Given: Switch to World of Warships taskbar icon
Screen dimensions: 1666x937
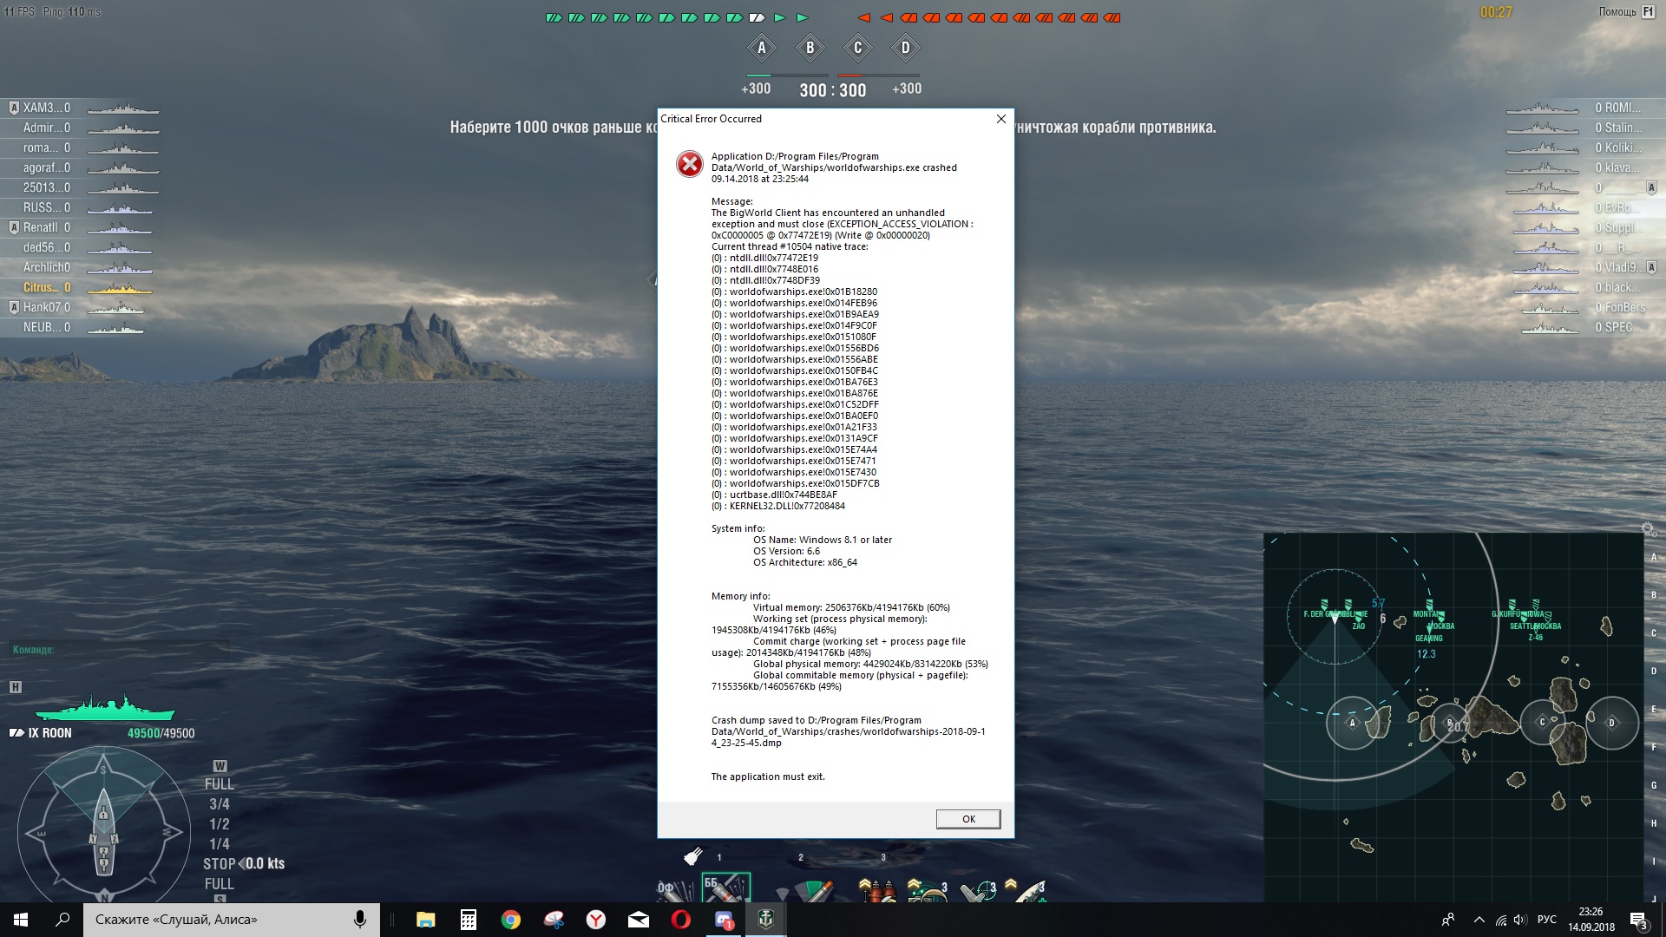Looking at the screenshot, I should click(x=765, y=920).
